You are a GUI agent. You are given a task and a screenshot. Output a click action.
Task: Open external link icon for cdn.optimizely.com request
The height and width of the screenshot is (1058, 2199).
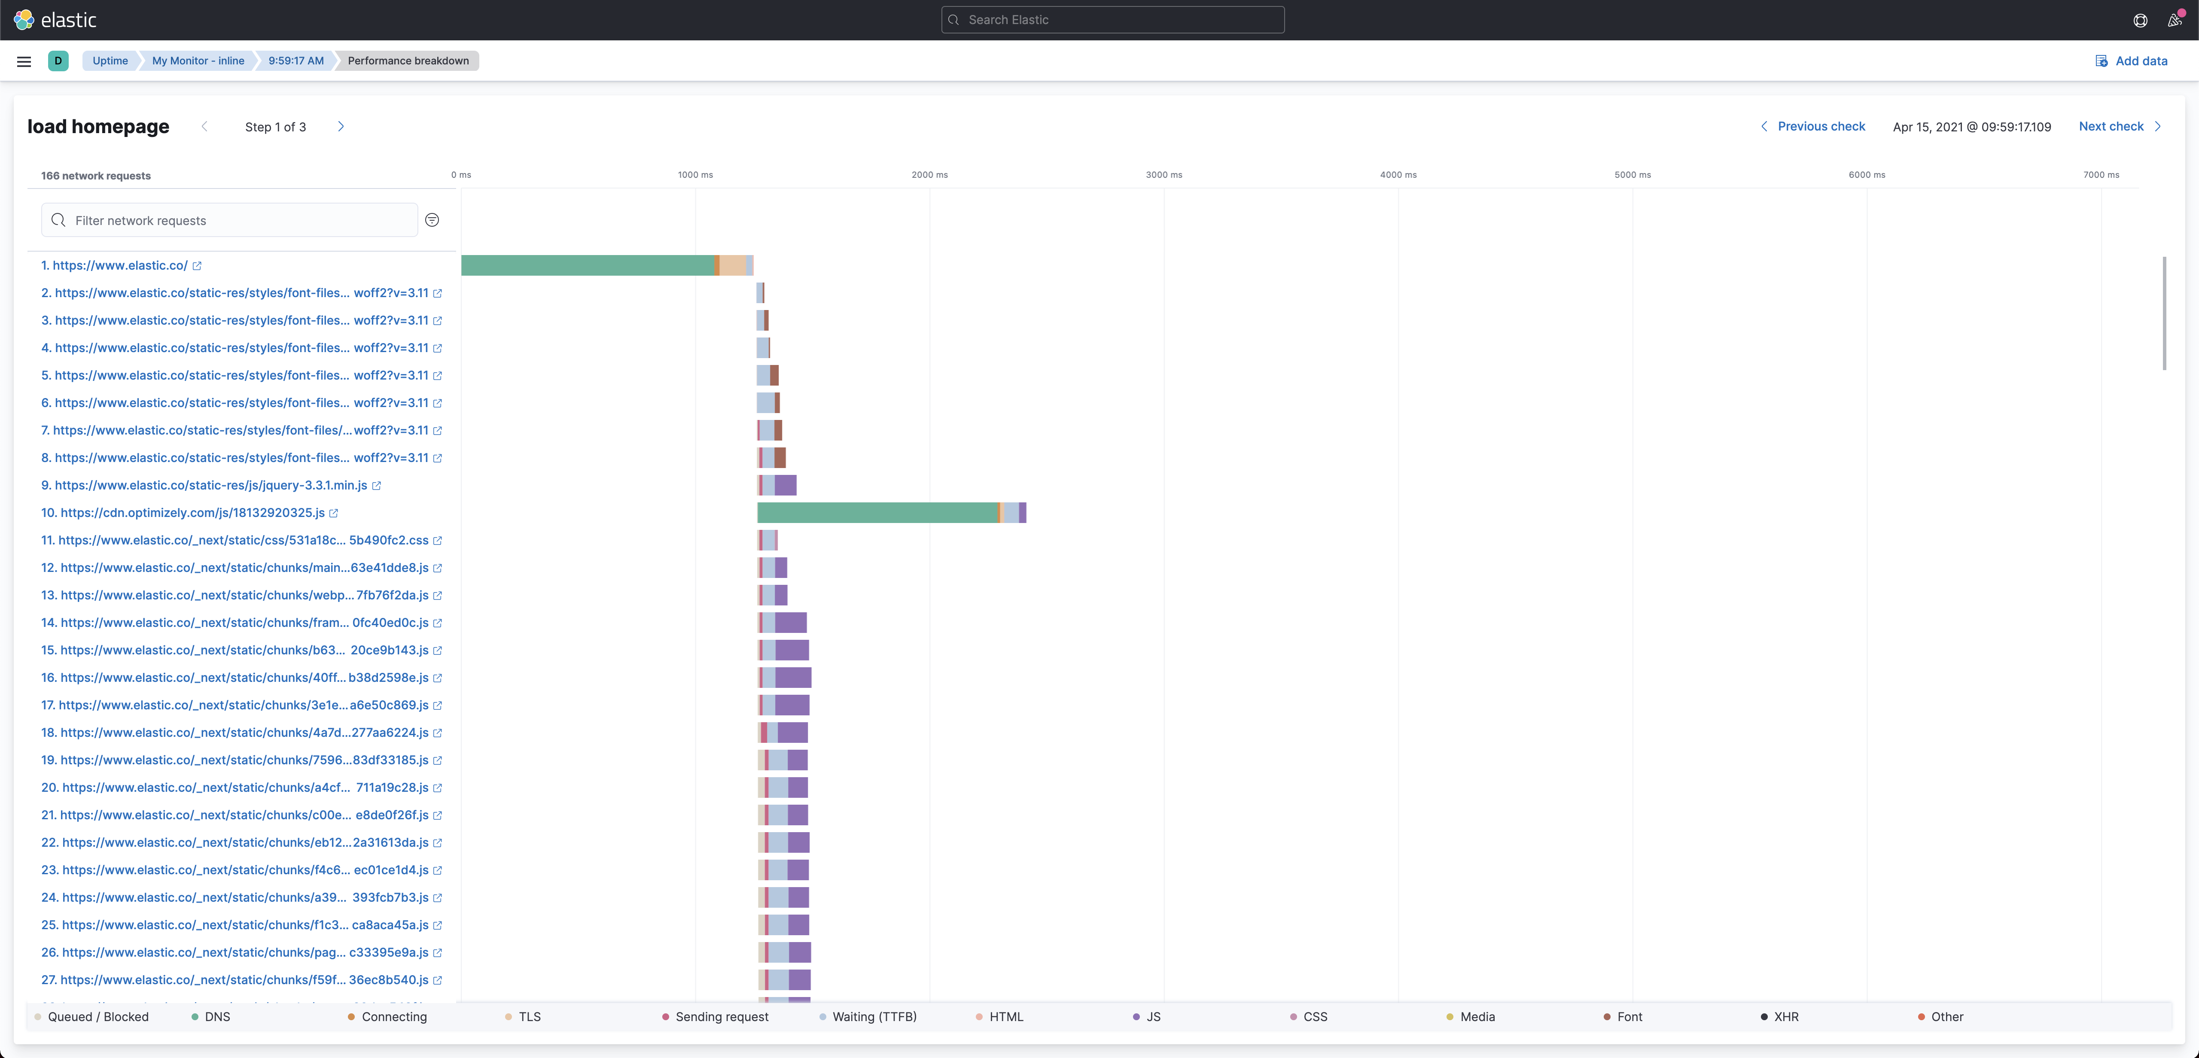[x=334, y=514]
